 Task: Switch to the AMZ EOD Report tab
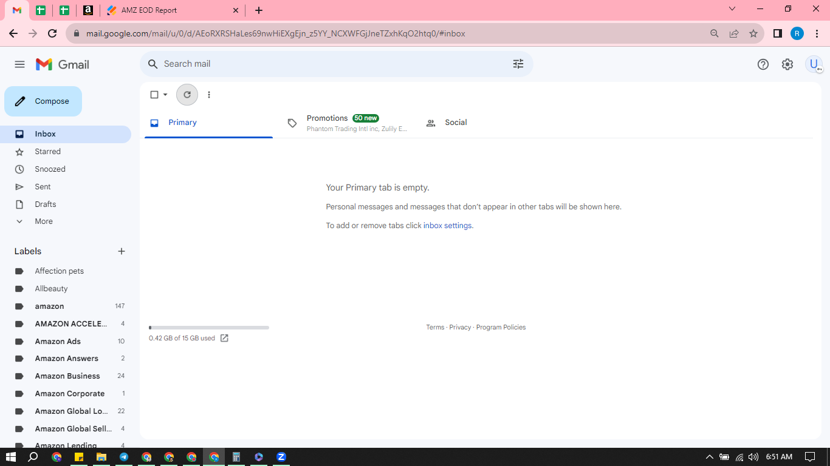(173, 10)
